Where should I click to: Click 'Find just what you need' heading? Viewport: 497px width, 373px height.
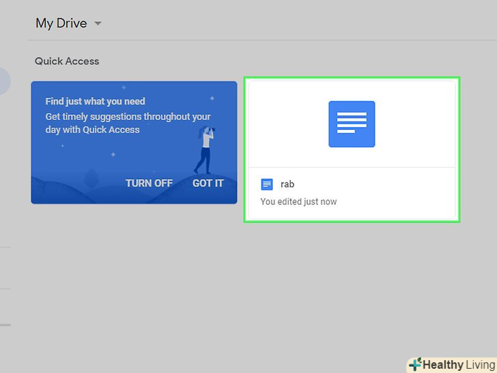pos(96,101)
